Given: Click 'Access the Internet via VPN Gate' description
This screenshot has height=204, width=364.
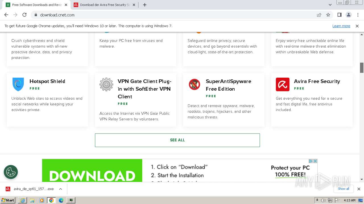Looking at the screenshot, I should click(135, 116).
